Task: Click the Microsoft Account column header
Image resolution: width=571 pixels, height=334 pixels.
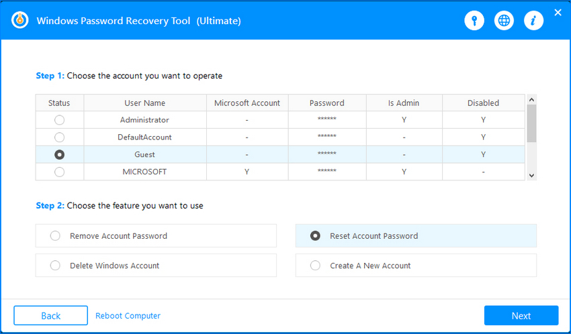Action: 247,103
